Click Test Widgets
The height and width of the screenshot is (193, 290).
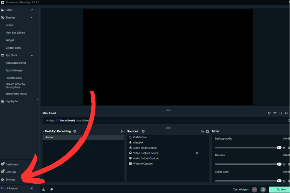point(241,189)
